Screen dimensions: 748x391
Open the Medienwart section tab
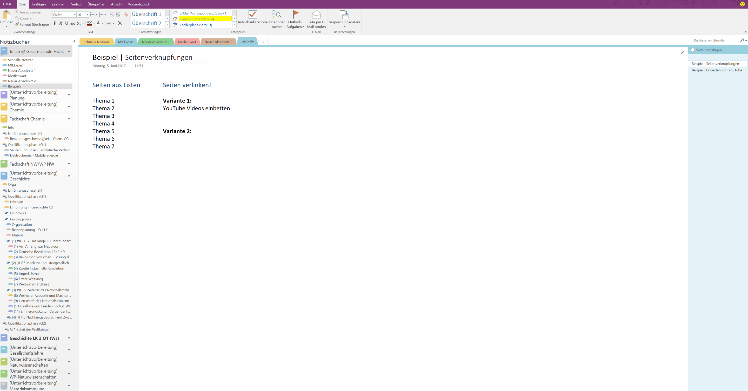pos(187,42)
